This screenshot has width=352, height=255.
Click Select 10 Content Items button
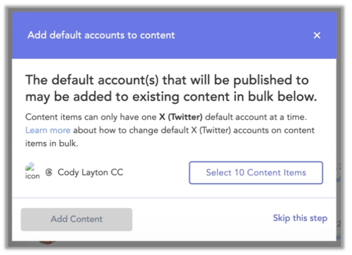(256, 172)
